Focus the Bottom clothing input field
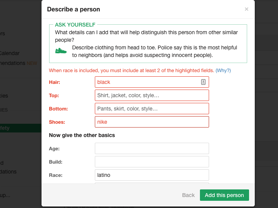Image resolution: width=278 pixels, height=208 pixels. (152, 109)
